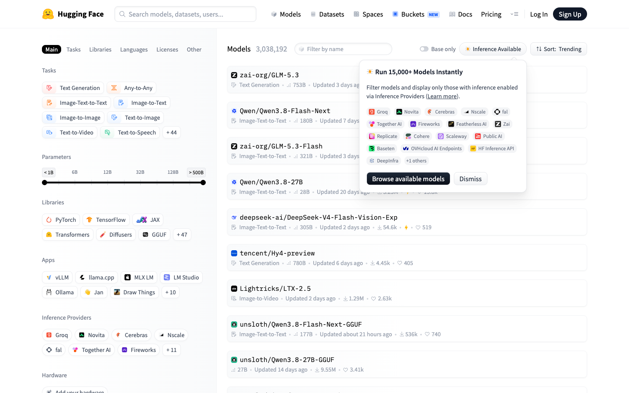Click the left handle of Parameters slider
The height and width of the screenshot is (393, 629).
tap(45, 183)
